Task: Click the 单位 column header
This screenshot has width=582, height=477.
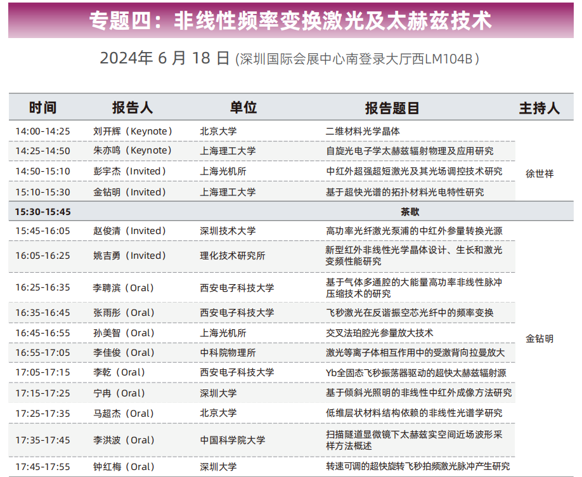Action: point(243,107)
